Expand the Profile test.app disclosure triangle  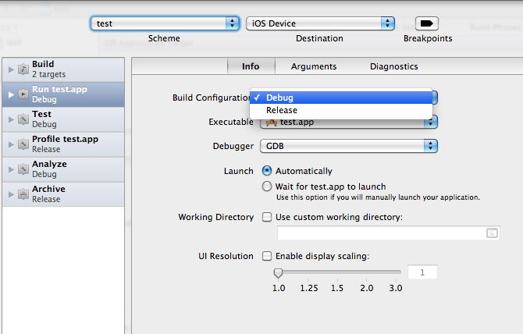(11, 144)
